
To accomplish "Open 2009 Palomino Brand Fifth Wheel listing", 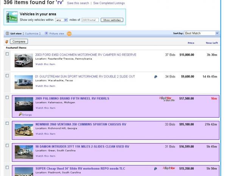I will 72,98.
